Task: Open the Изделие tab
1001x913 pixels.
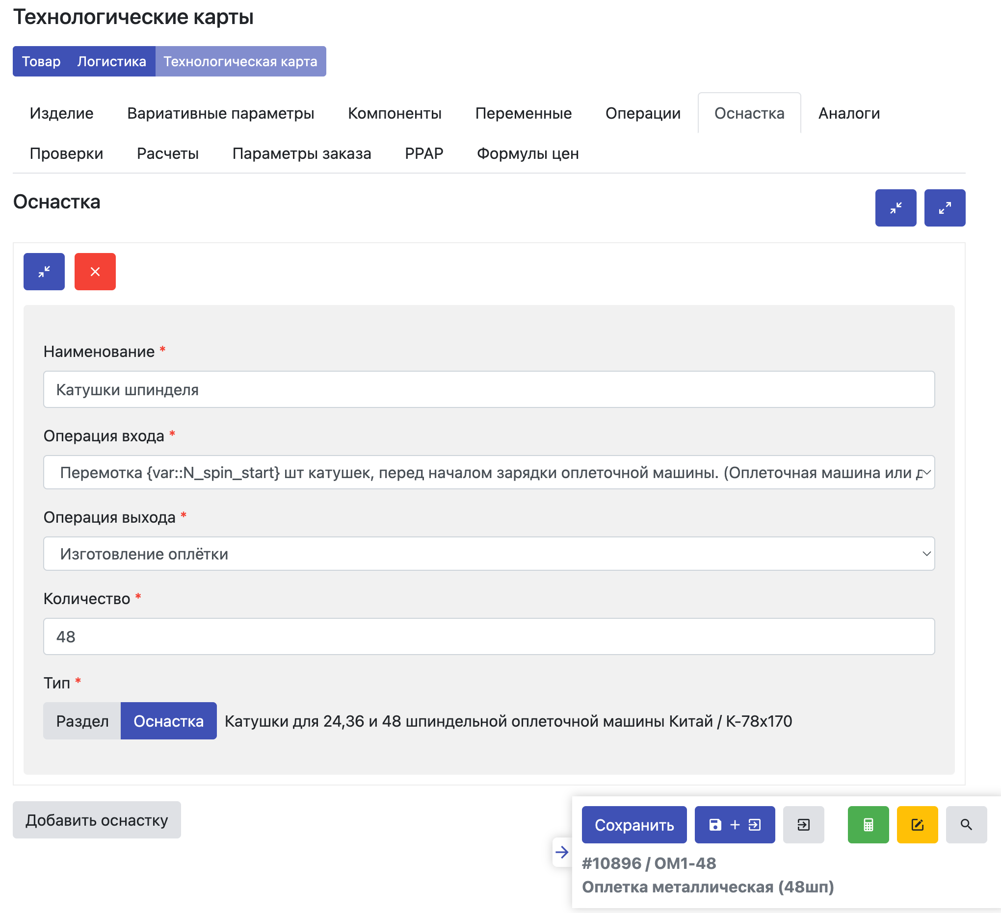Action: pos(61,113)
